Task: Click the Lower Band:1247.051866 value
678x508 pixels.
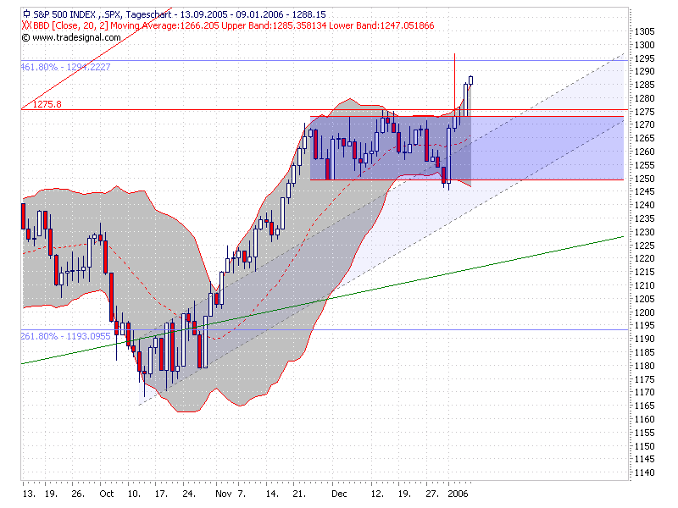Action: (x=381, y=26)
